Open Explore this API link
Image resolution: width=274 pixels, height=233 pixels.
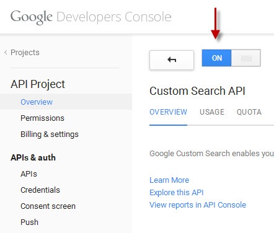177,193
